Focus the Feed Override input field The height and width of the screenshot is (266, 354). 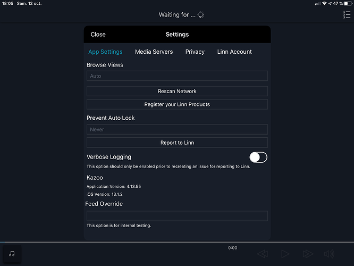[177, 216]
